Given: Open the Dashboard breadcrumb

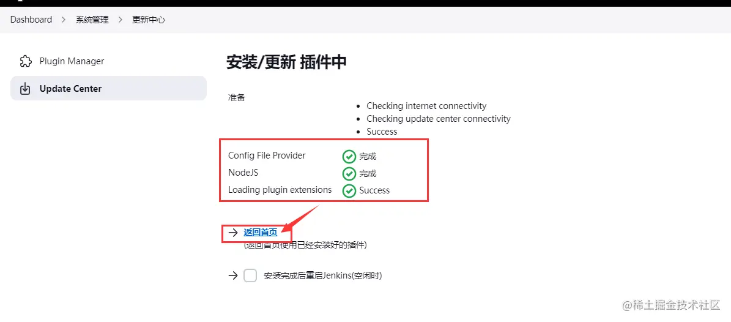Looking at the screenshot, I should point(31,20).
